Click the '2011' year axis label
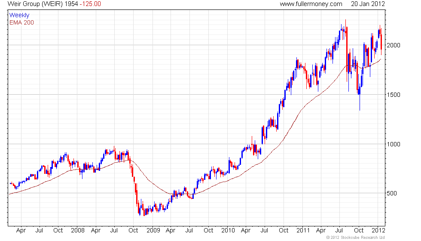421x241 pixels. click(303, 231)
